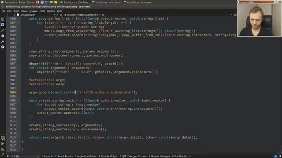
Task: Go back in editor navigation history
Action: 7,14
